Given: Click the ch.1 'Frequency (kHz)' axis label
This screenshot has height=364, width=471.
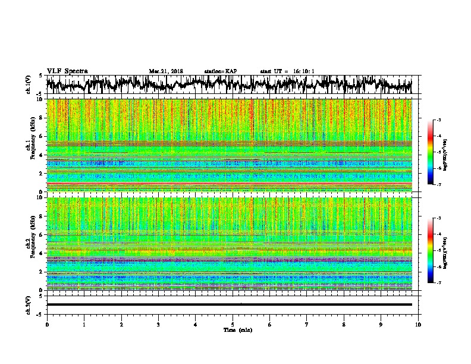Looking at the screenshot, I should (33, 138).
